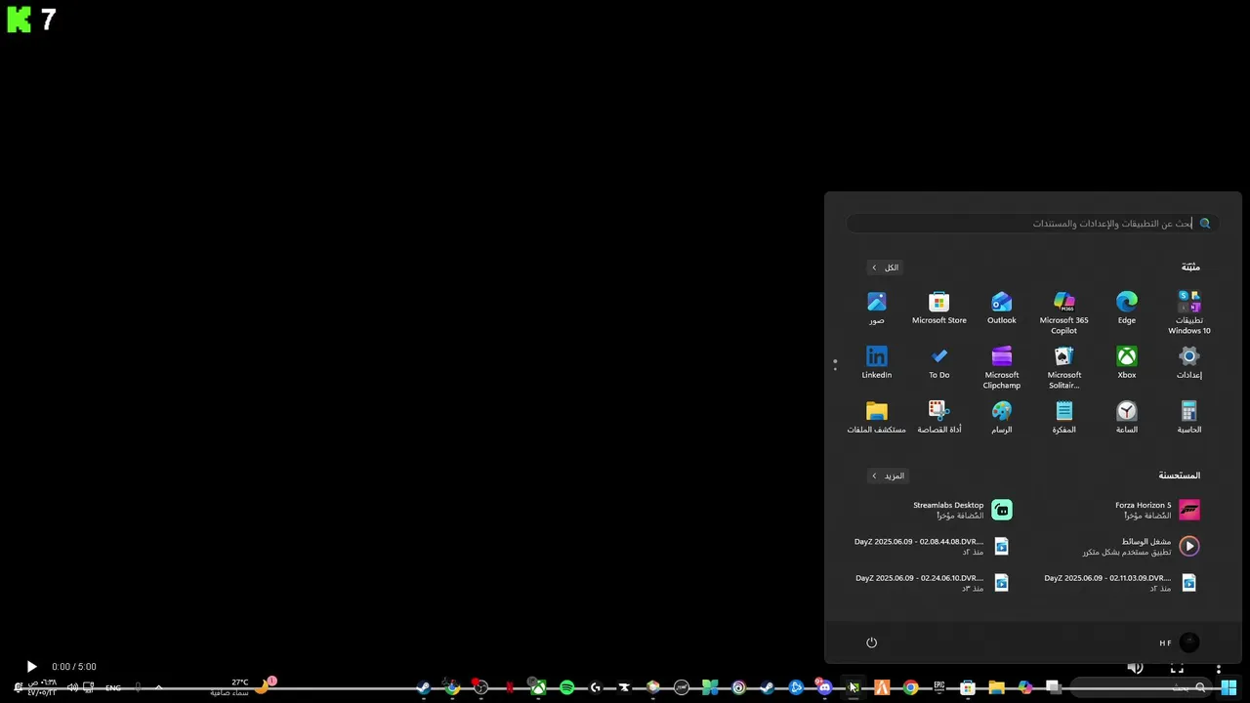Open the orange A app on the taskbar

(x=882, y=687)
